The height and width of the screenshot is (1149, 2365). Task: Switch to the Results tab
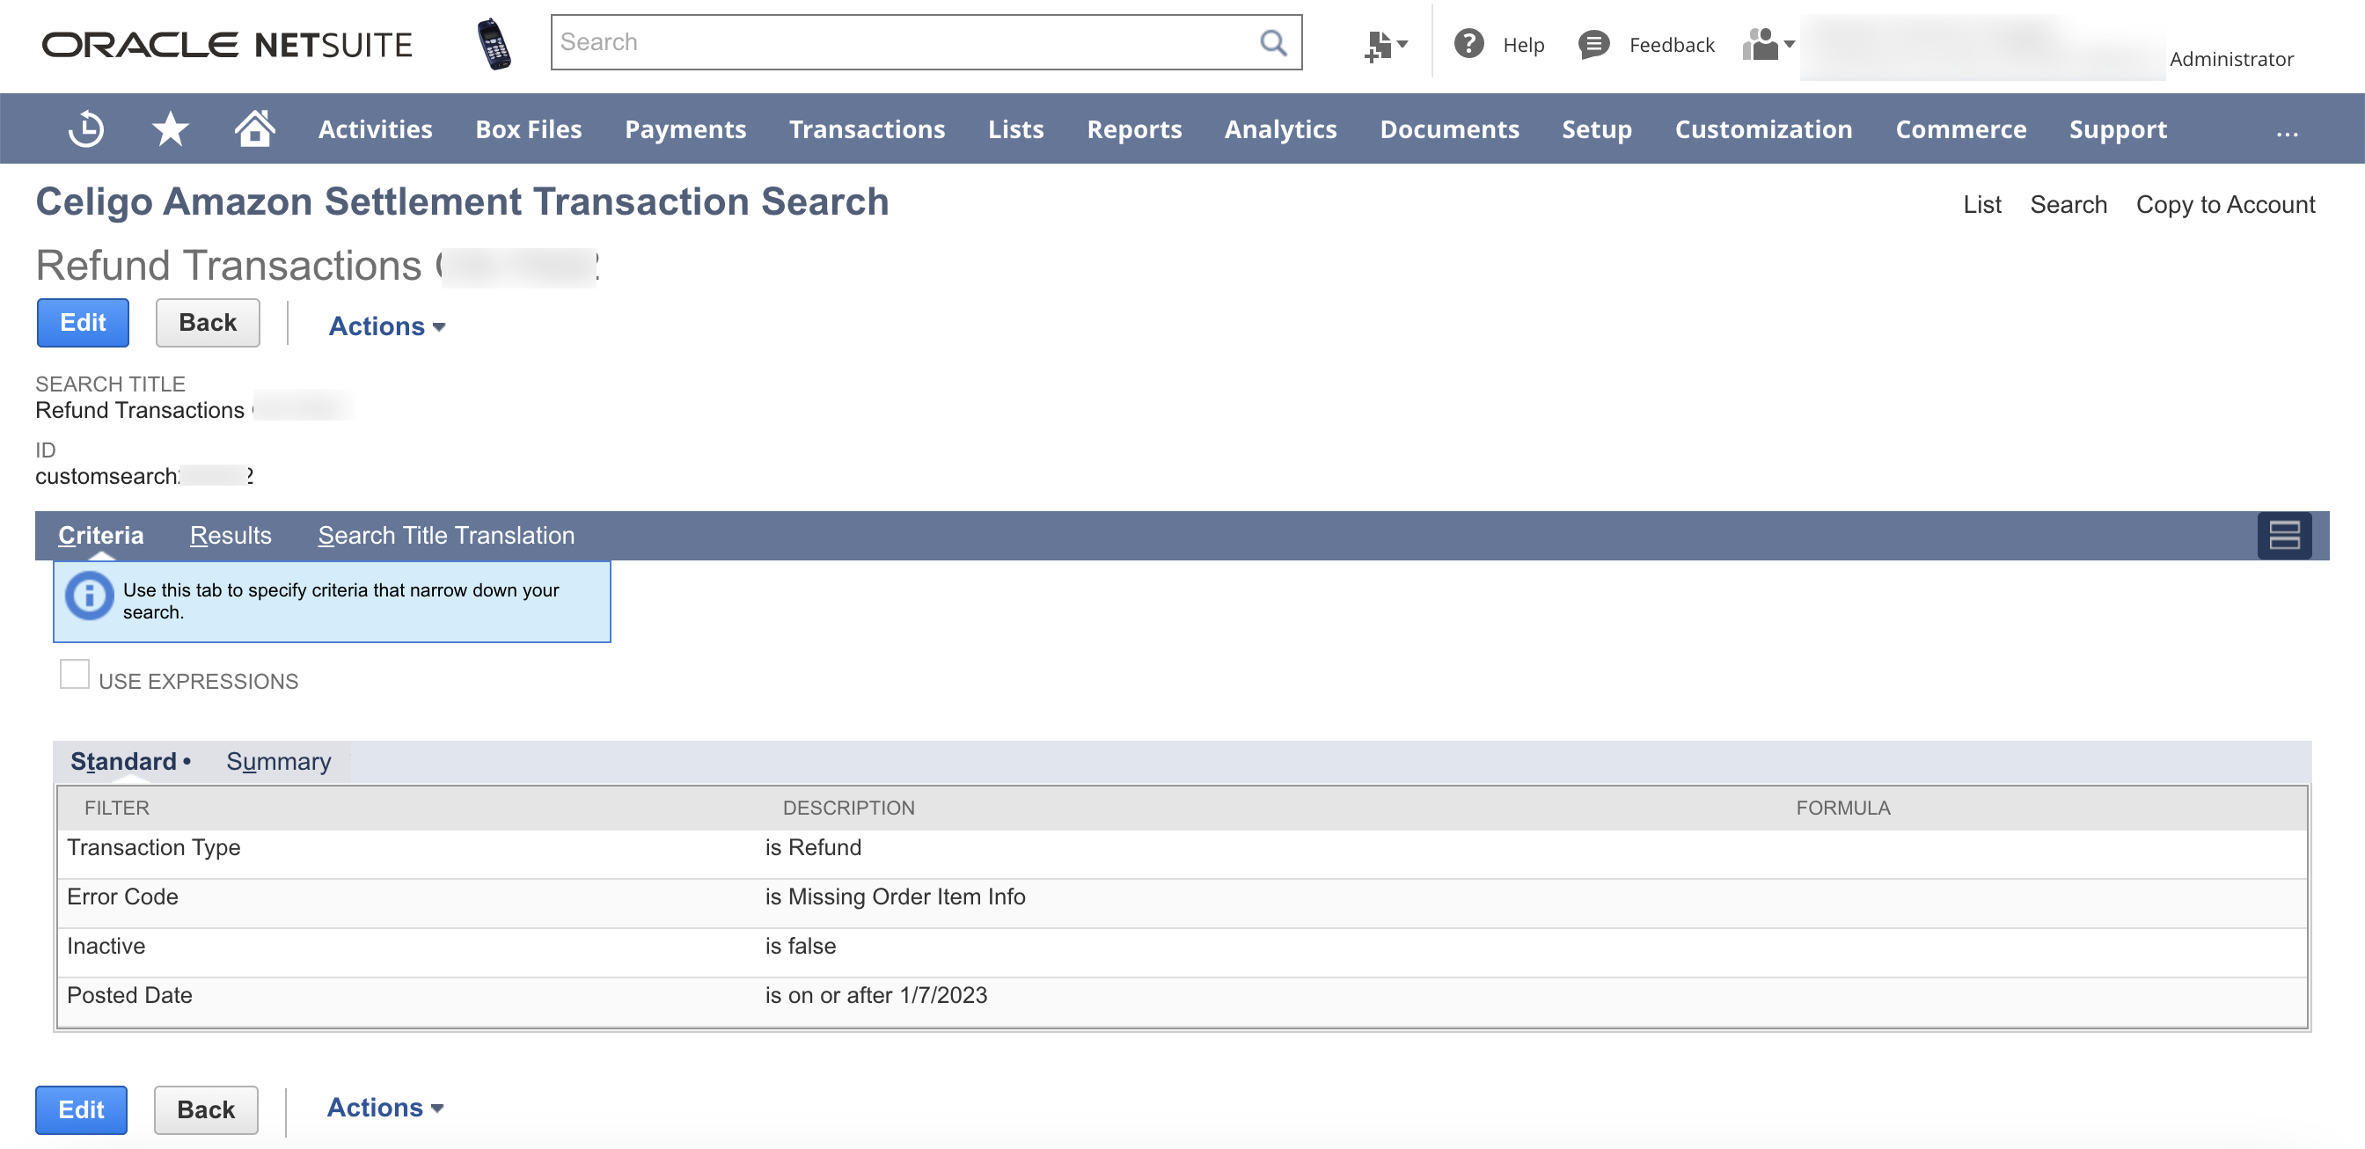point(231,535)
